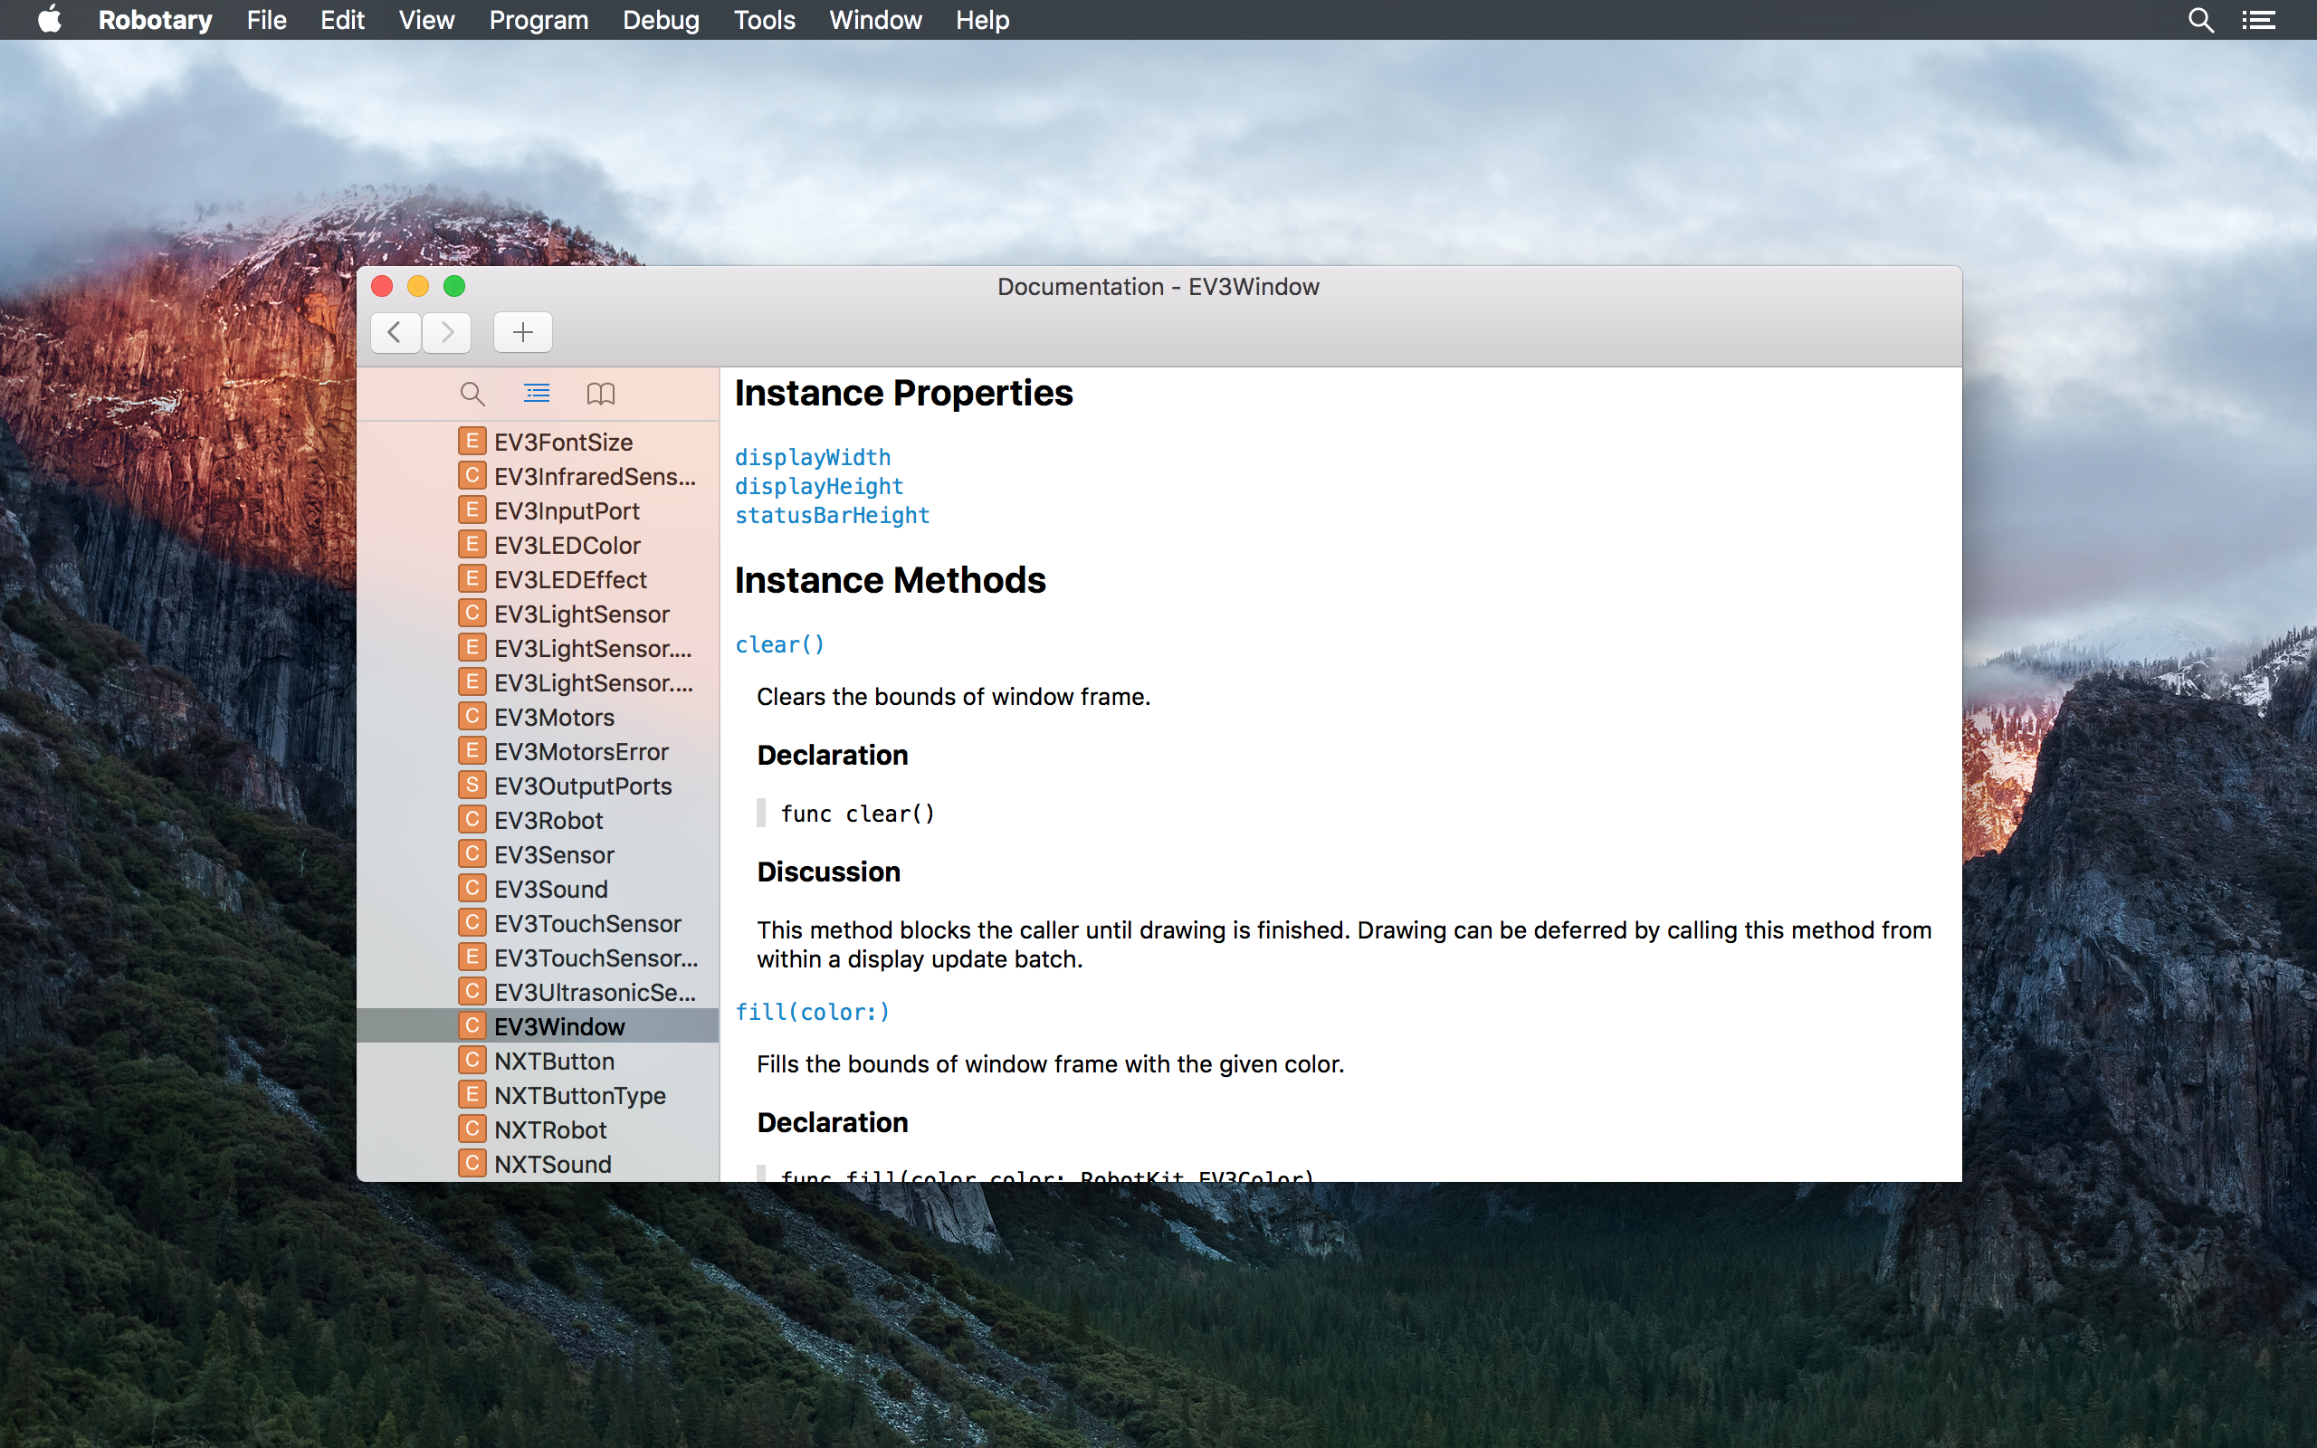Jump to the clear() method link
The height and width of the screenshot is (1448, 2317).
pos(778,644)
